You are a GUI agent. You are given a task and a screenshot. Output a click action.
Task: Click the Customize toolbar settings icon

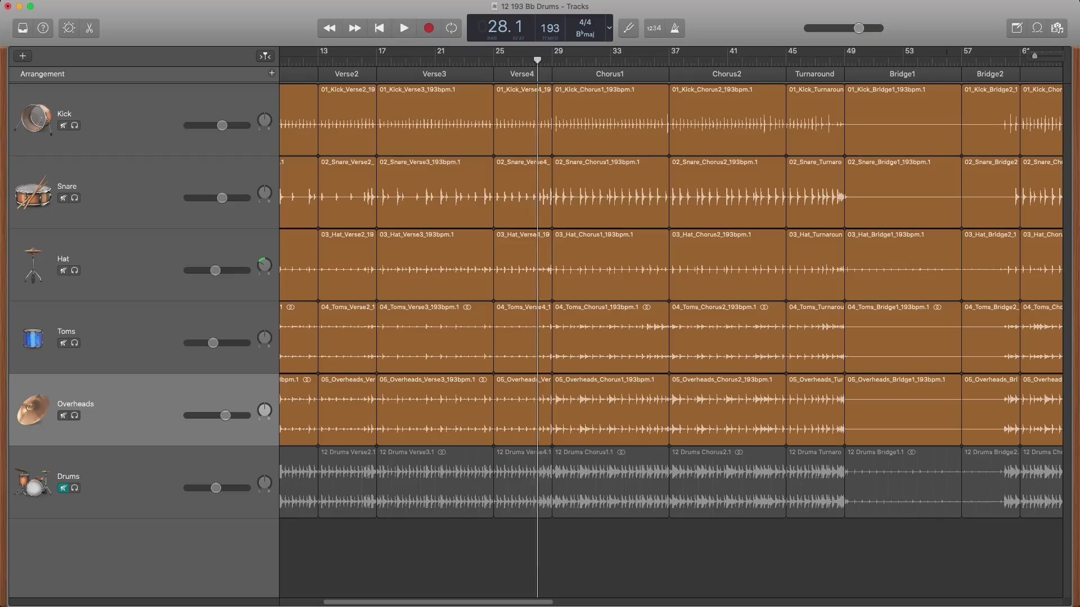(68, 28)
